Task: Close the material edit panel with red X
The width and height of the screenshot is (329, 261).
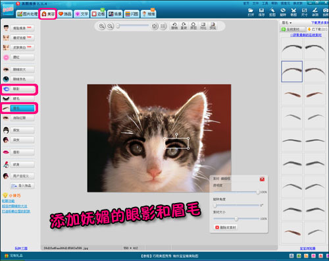Action: pos(262,179)
